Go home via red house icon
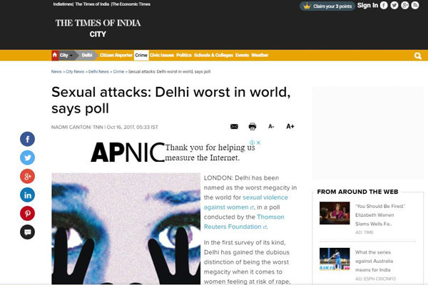 tap(55, 55)
